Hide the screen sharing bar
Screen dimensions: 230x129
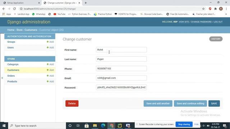(x=196, y=124)
